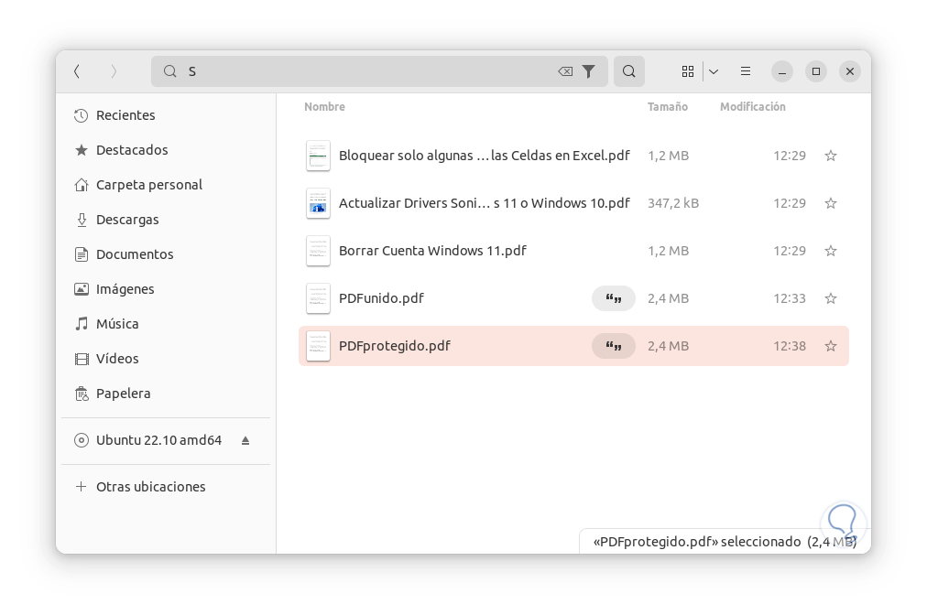
Task: Open the search filter options
Action: (x=589, y=71)
